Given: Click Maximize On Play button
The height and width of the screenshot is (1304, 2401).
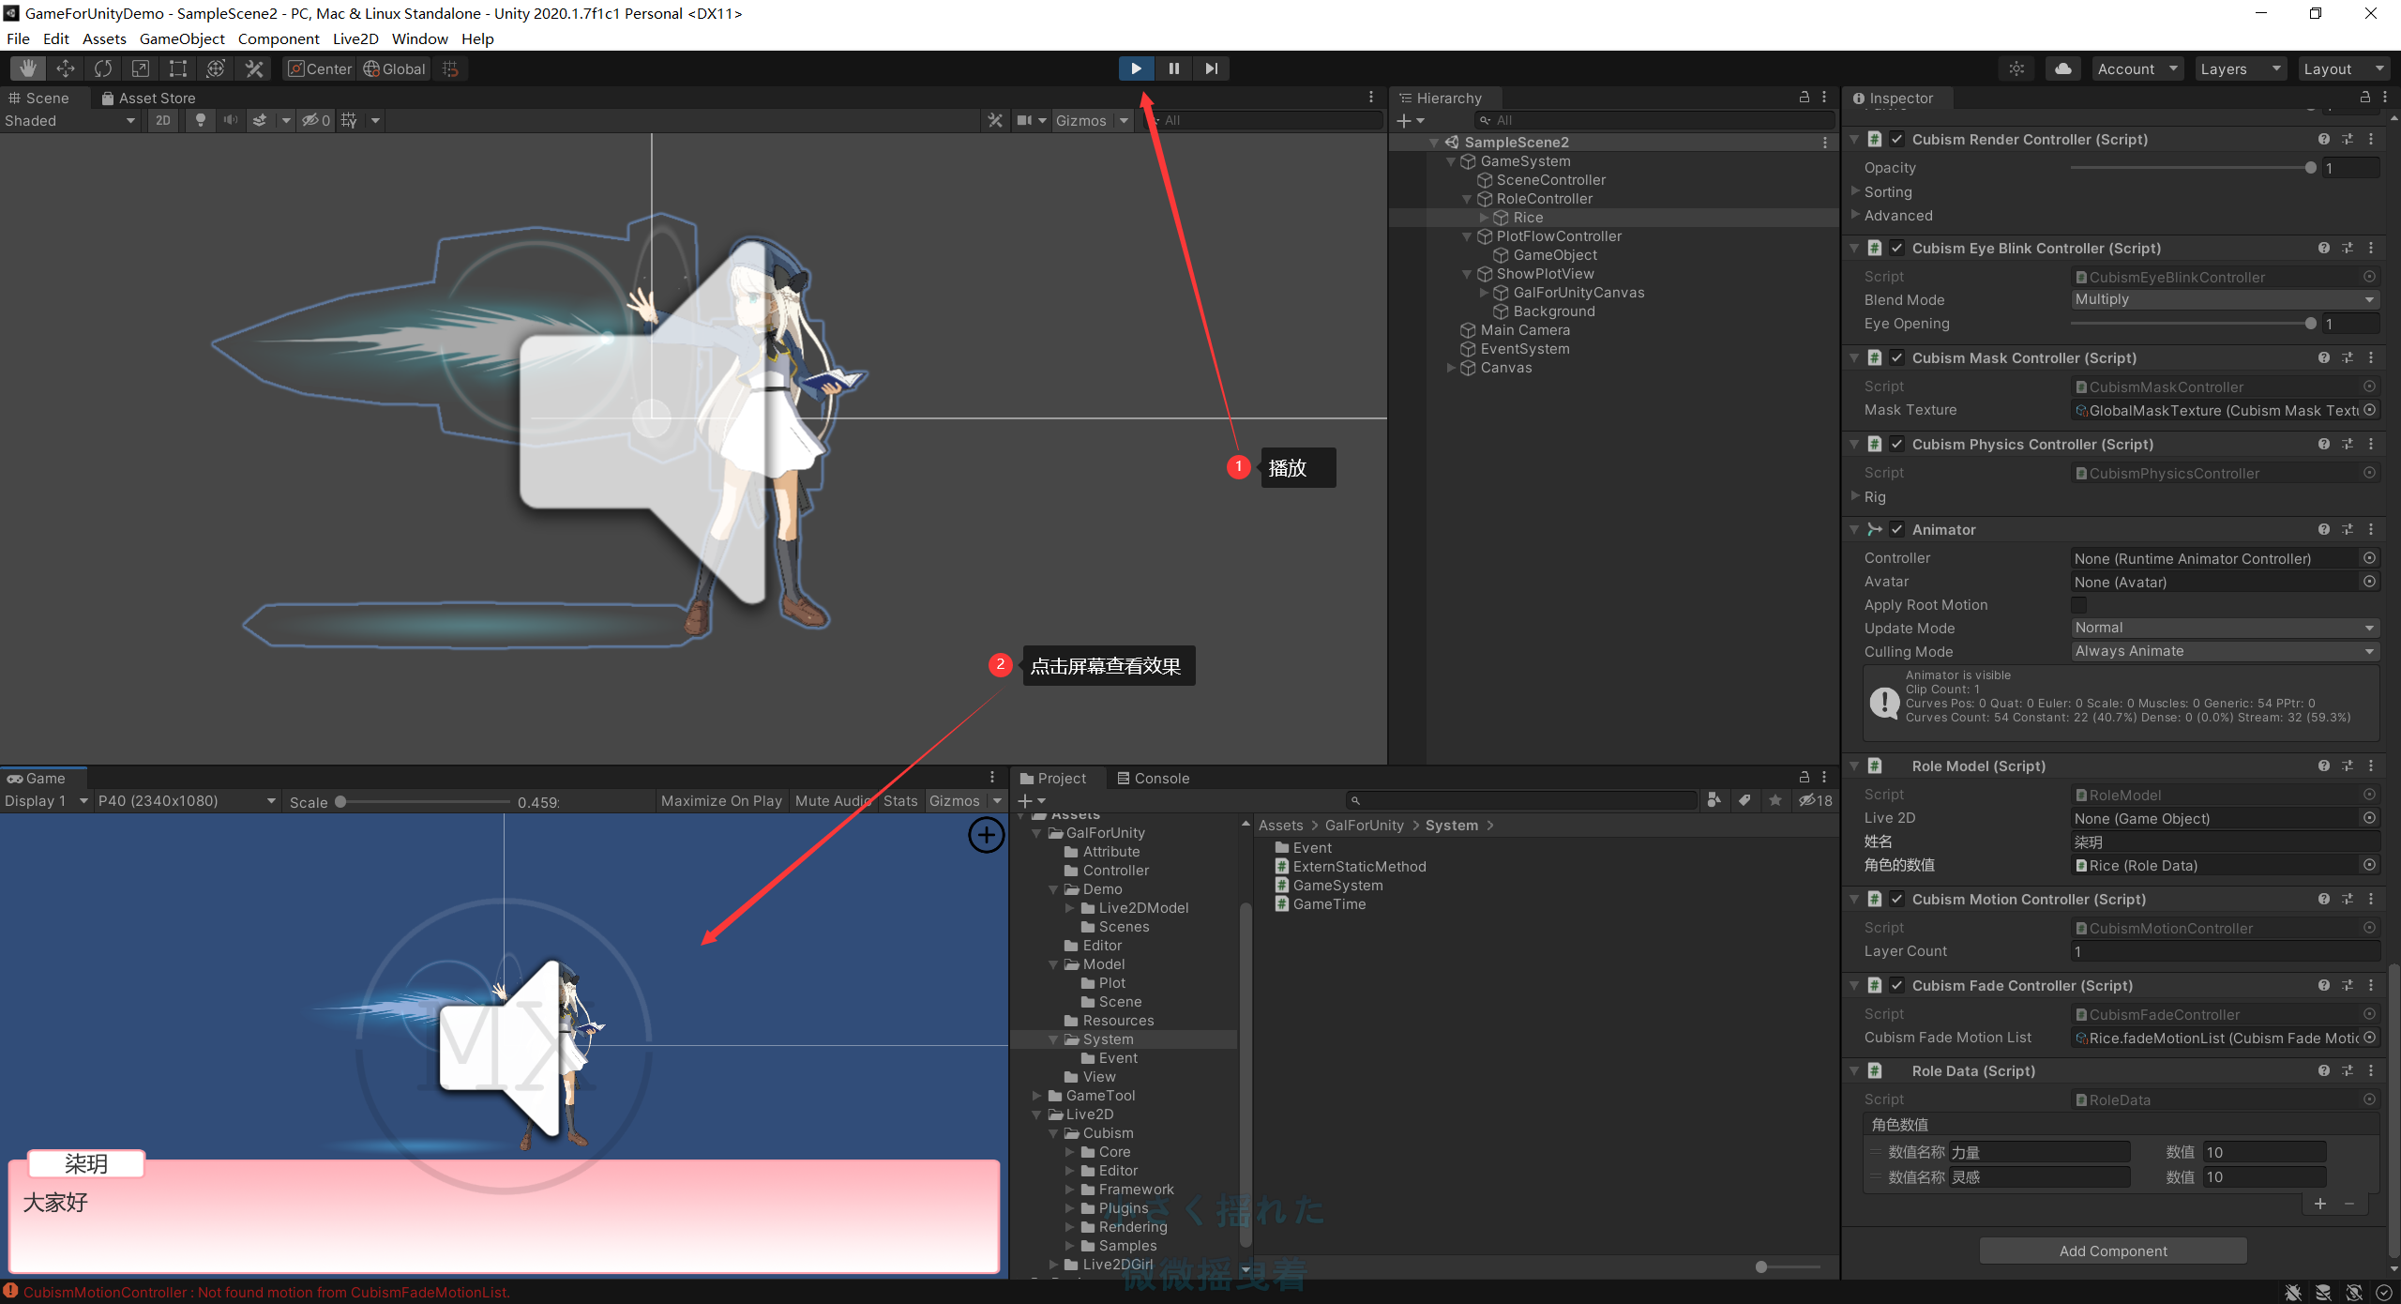Looking at the screenshot, I should click(x=720, y=800).
